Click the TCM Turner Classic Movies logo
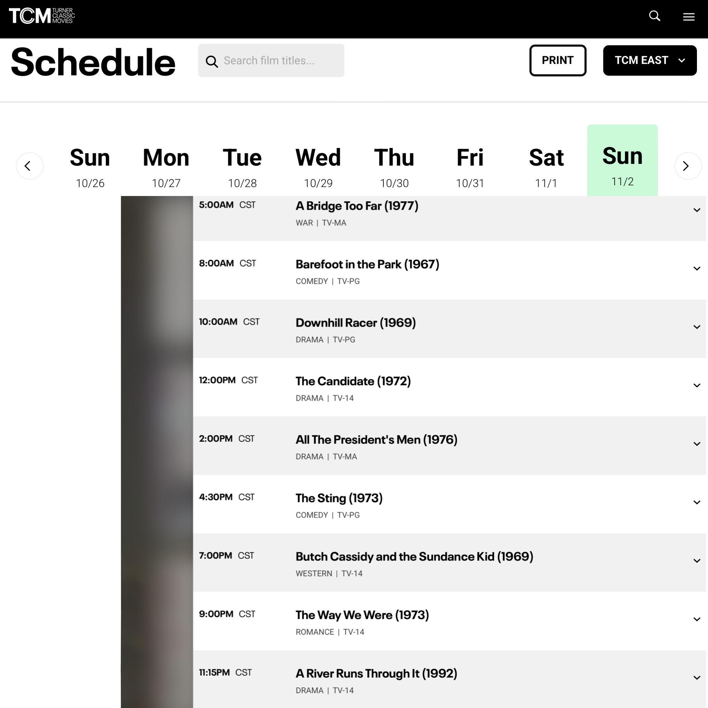The image size is (708, 708). tap(42, 16)
